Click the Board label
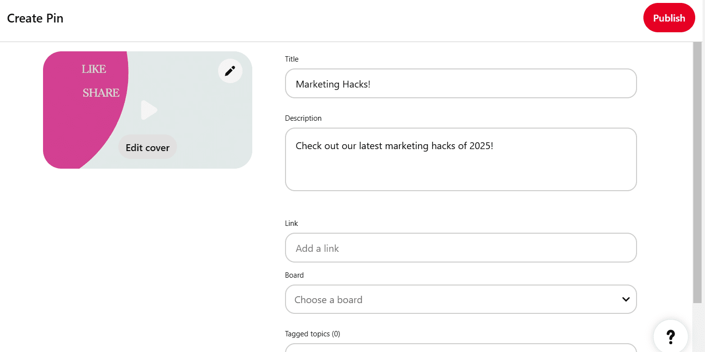Viewport: 705px width, 352px height. click(x=294, y=275)
